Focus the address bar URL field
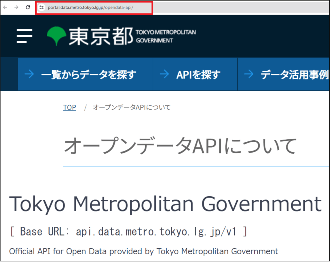Viewport: 330px width, 262px height. coord(90,7)
